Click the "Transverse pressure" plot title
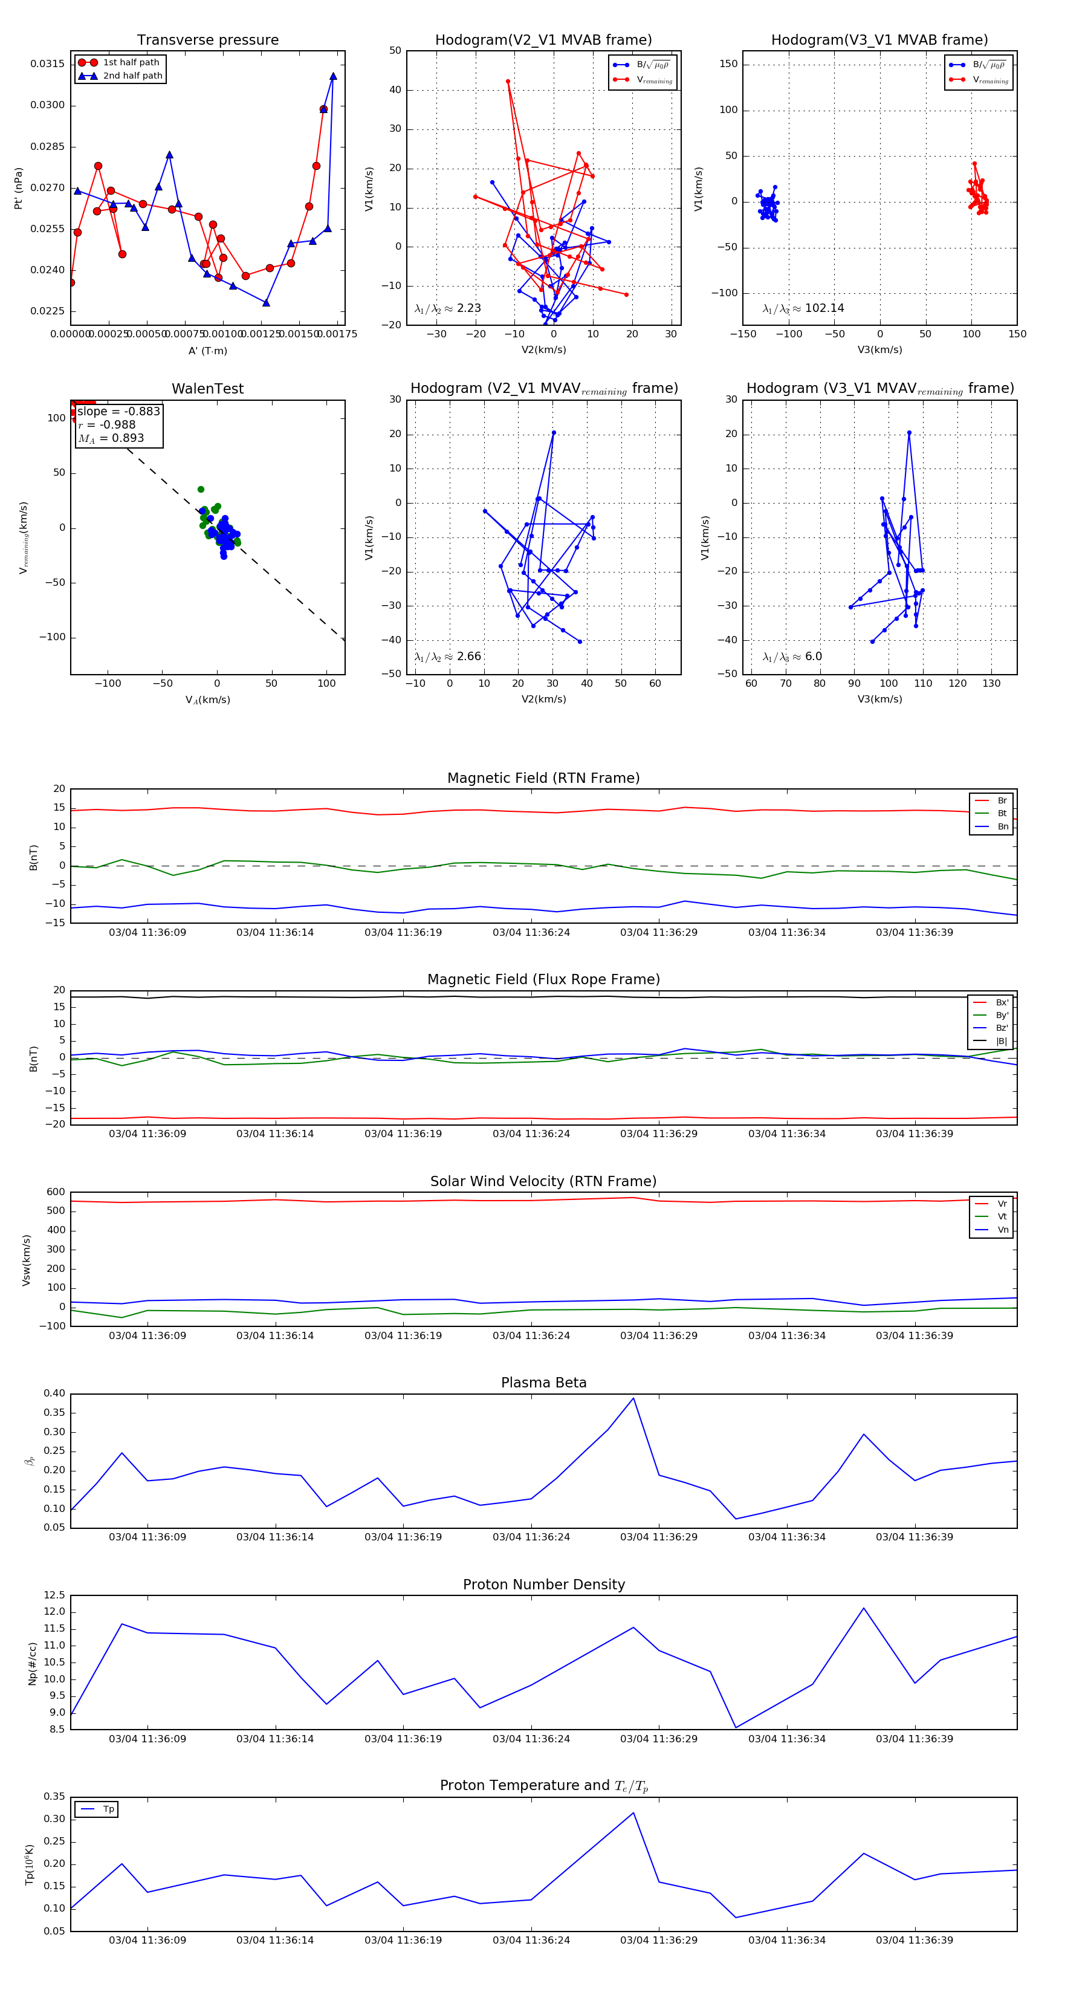 pyautogui.click(x=207, y=41)
